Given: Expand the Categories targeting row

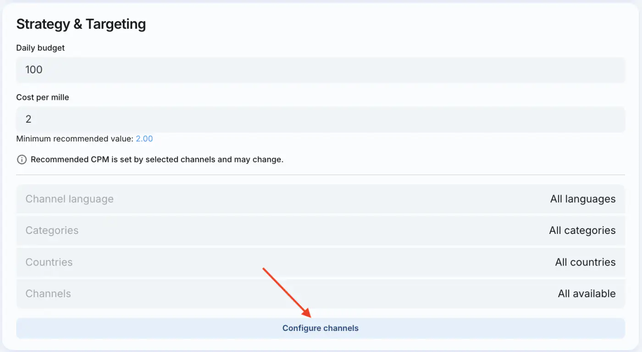Looking at the screenshot, I should click(x=321, y=230).
